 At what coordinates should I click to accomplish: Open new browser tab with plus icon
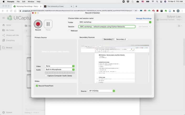click(x=76, y=6)
